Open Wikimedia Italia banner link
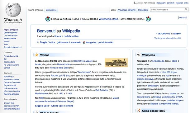Screen dimensions: 190x113 point(108,19)
